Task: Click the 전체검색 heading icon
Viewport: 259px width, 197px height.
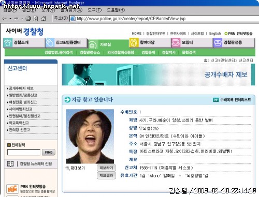Action: click(9, 145)
